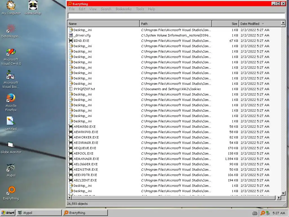Click the vertical scrollbar up arrow
Viewport: 289px width, 217px height.
tap(283, 23)
